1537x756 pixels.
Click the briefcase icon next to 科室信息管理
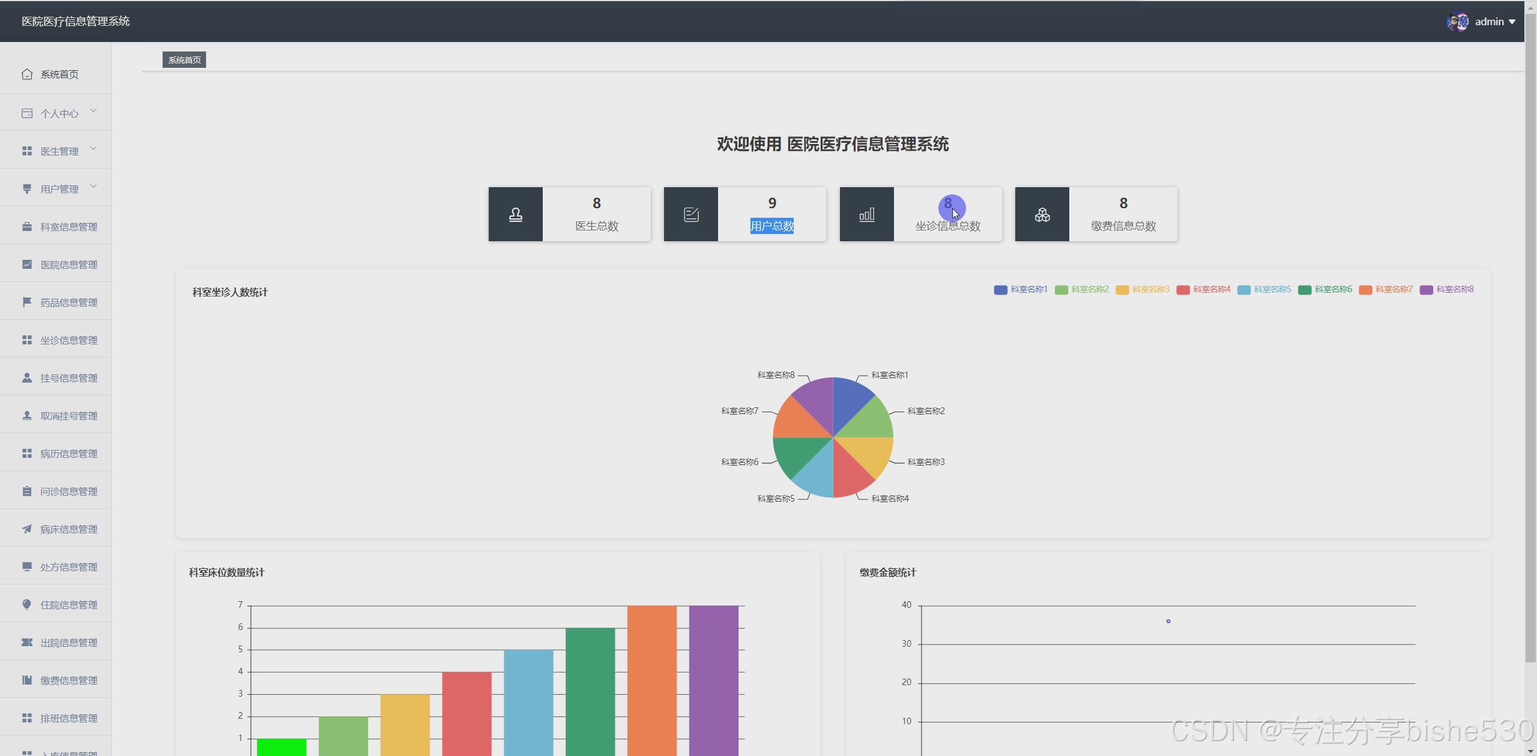pyautogui.click(x=26, y=226)
